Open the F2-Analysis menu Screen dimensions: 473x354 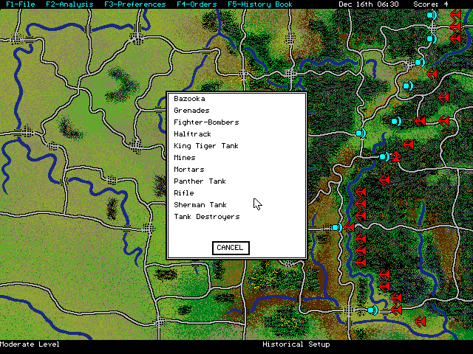click(69, 4)
